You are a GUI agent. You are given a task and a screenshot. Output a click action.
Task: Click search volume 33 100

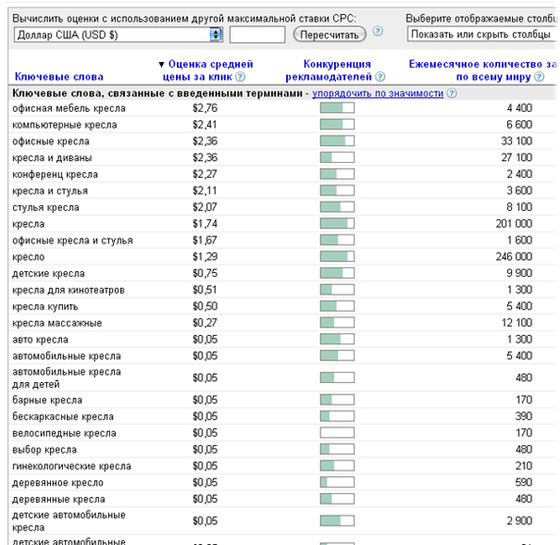pos(517,141)
